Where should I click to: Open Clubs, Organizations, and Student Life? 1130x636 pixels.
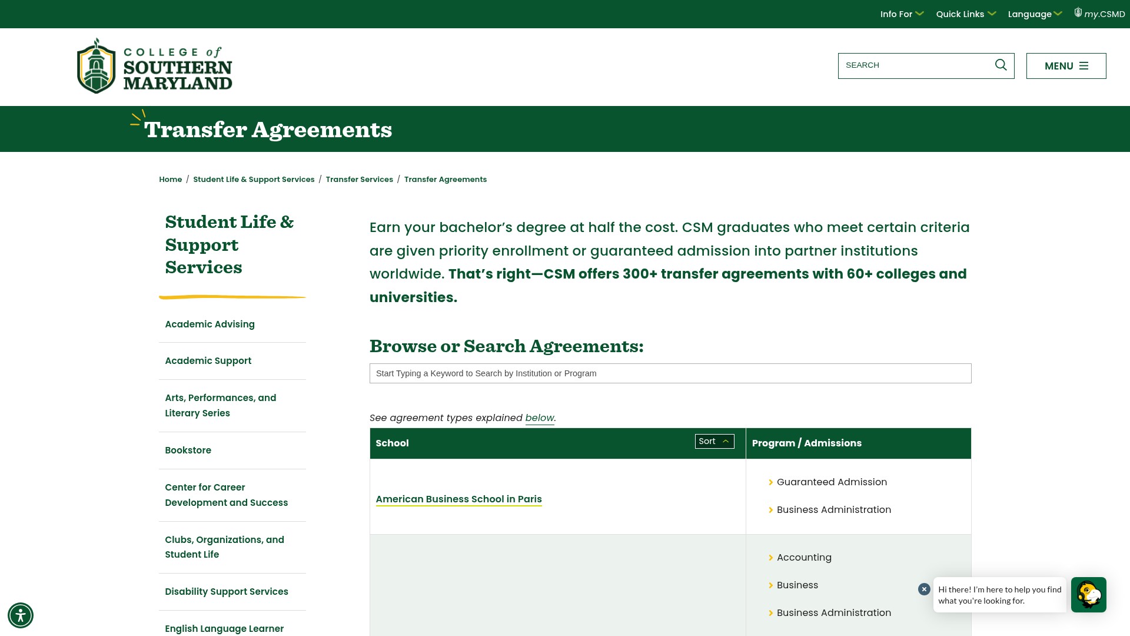click(224, 547)
